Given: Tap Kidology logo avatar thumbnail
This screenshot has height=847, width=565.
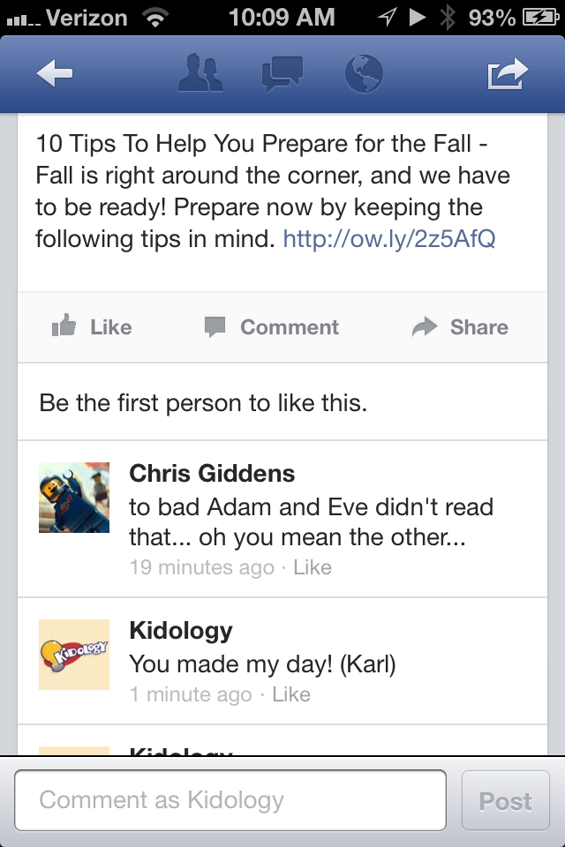Looking at the screenshot, I should 74,655.
